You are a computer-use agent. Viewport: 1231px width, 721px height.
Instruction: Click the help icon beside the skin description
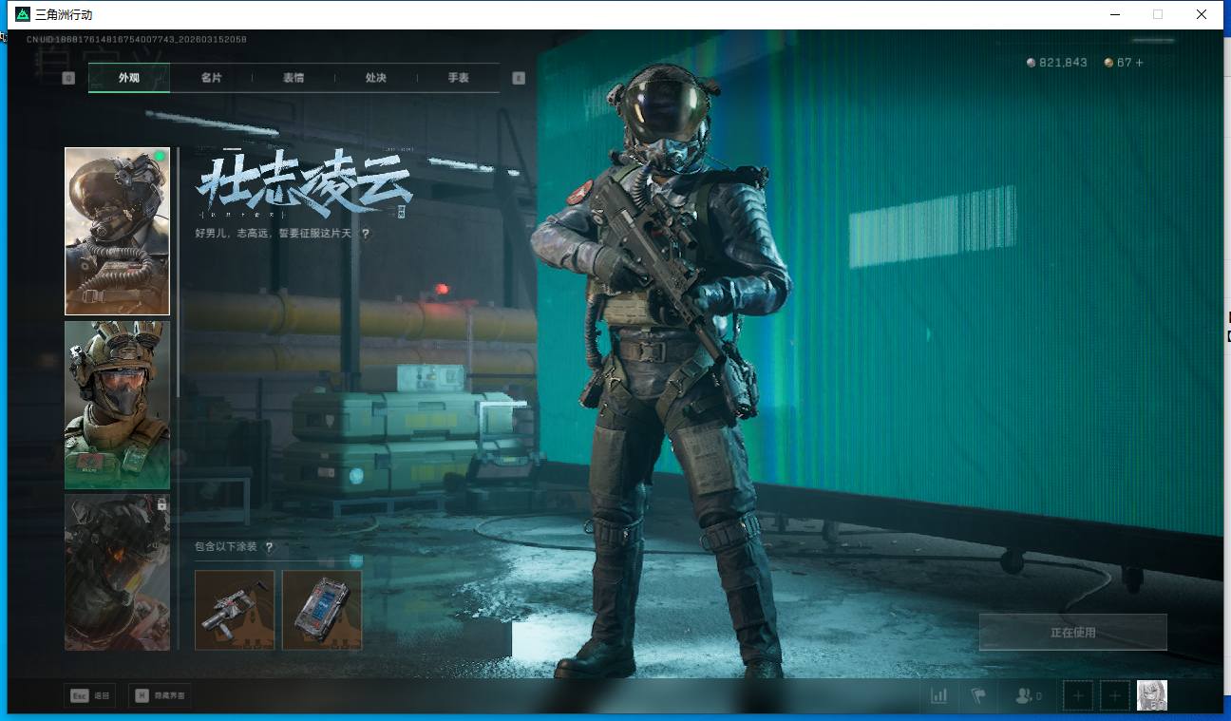[366, 233]
